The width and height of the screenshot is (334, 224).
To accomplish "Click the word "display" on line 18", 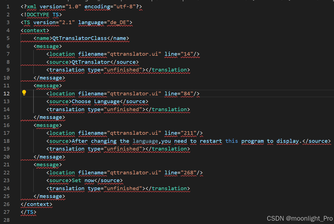I will [x=288, y=141].
